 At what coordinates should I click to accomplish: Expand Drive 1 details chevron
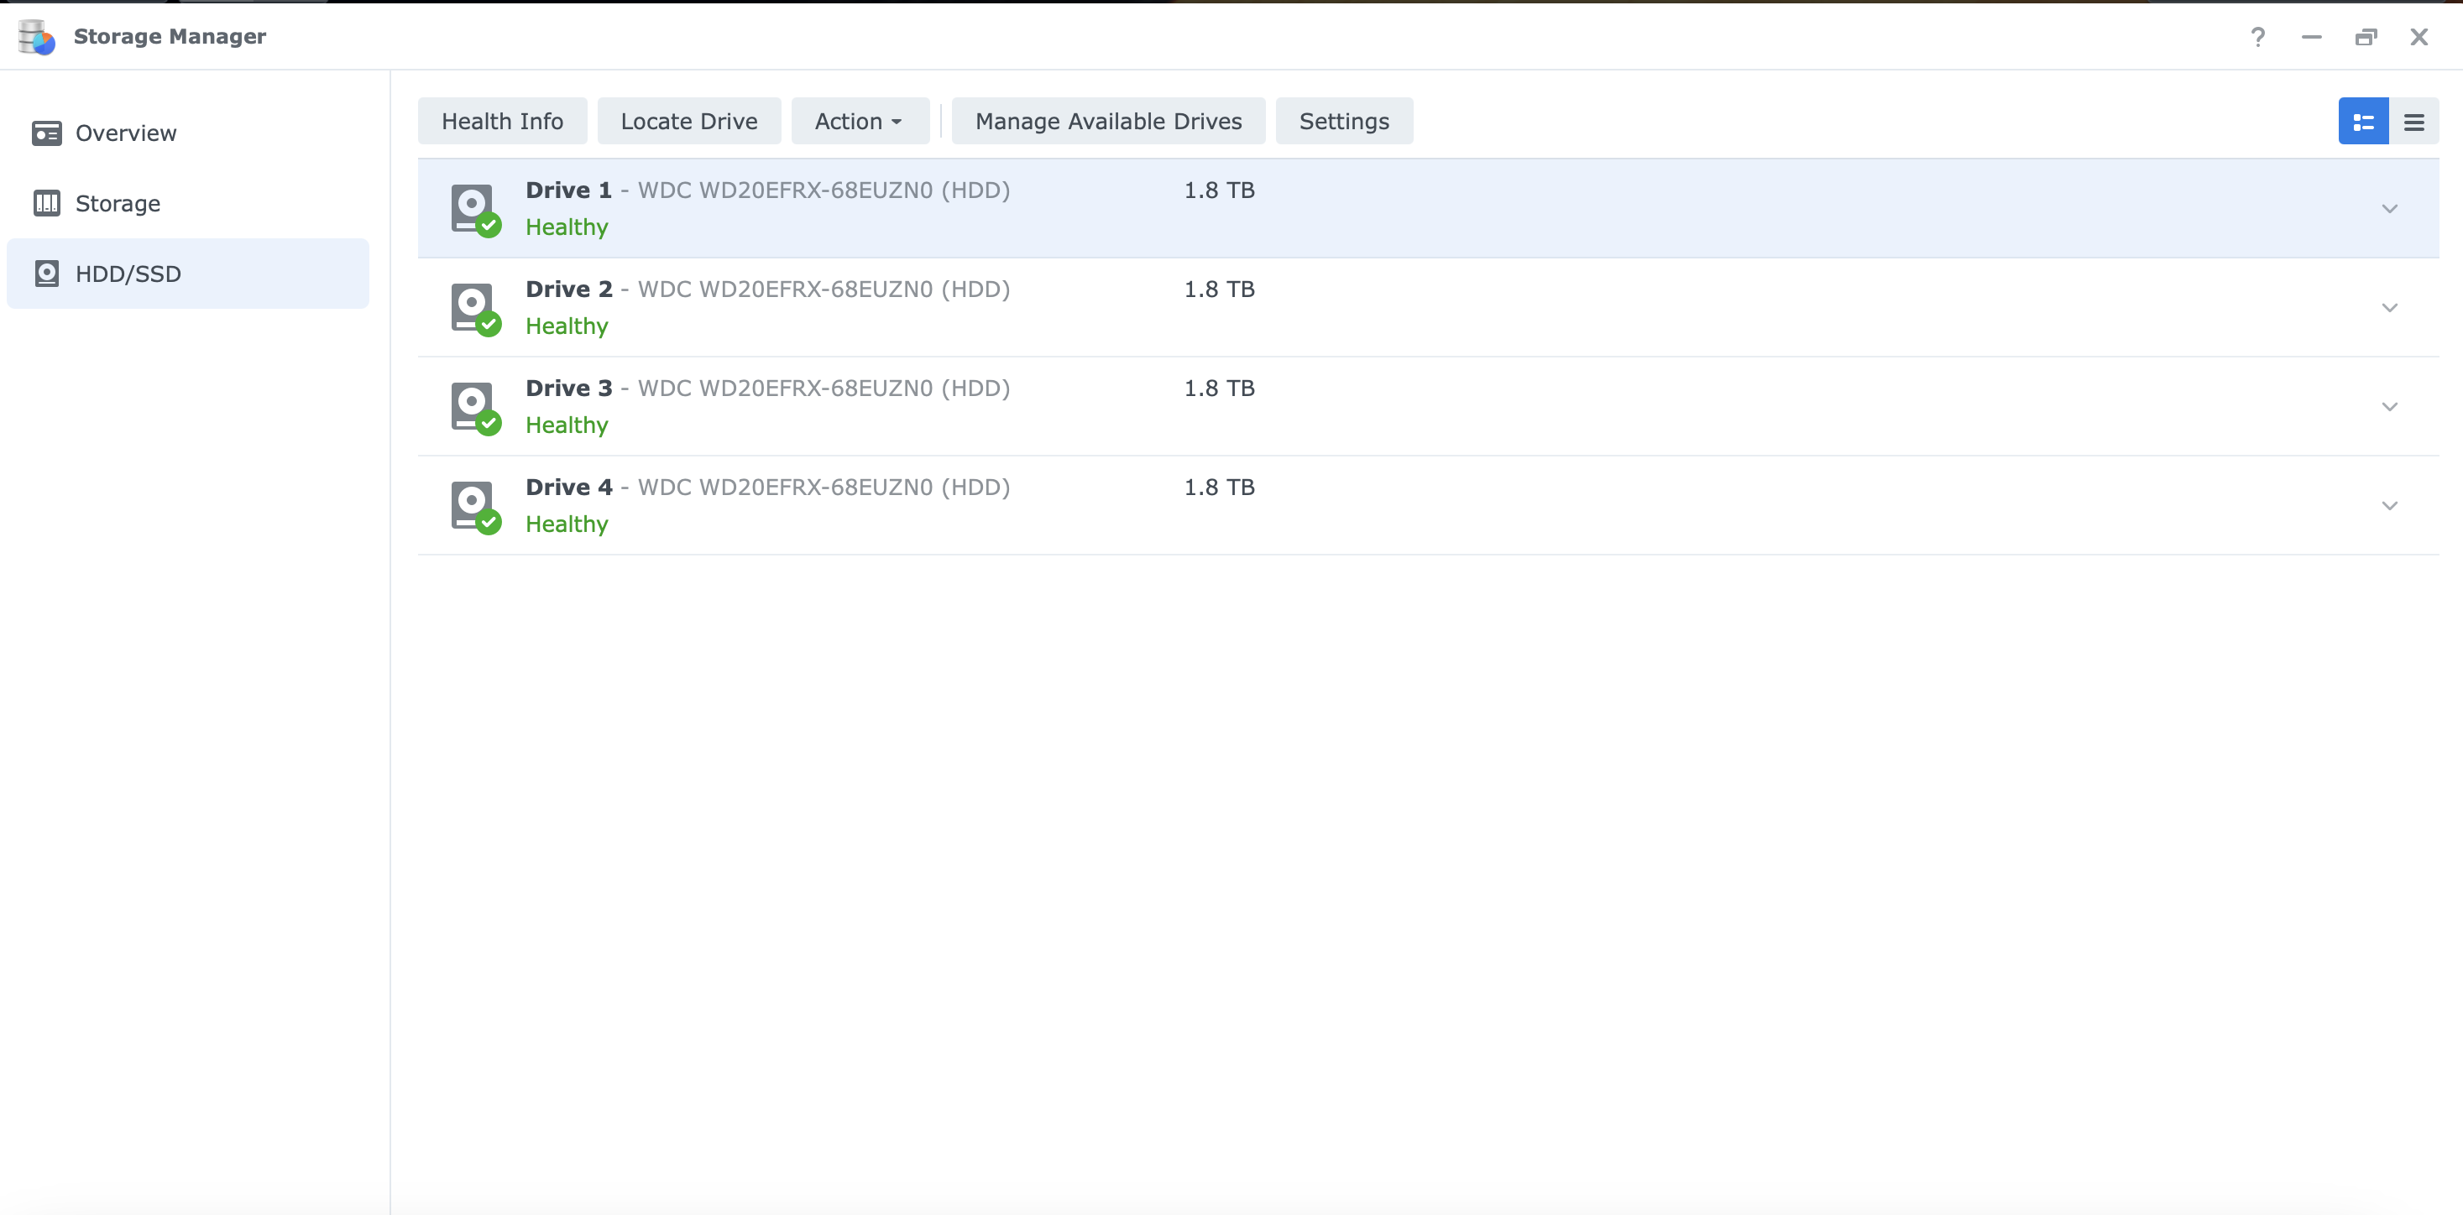point(2388,208)
